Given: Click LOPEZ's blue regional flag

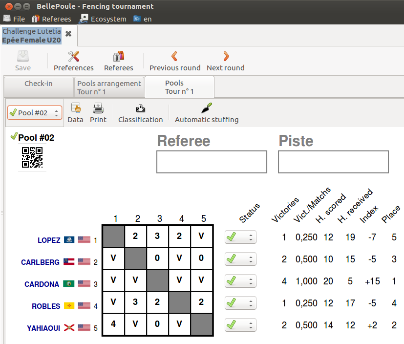Looking at the screenshot, I should click(x=69, y=239).
